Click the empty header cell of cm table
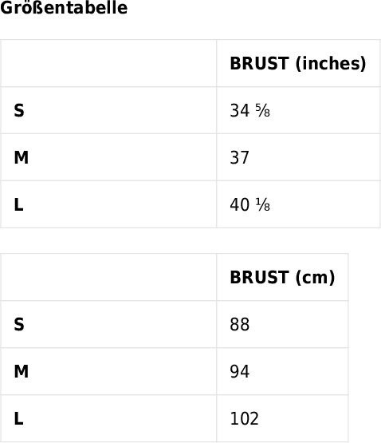The width and height of the screenshot is (381, 443). pyautogui.click(x=108, y=277)
